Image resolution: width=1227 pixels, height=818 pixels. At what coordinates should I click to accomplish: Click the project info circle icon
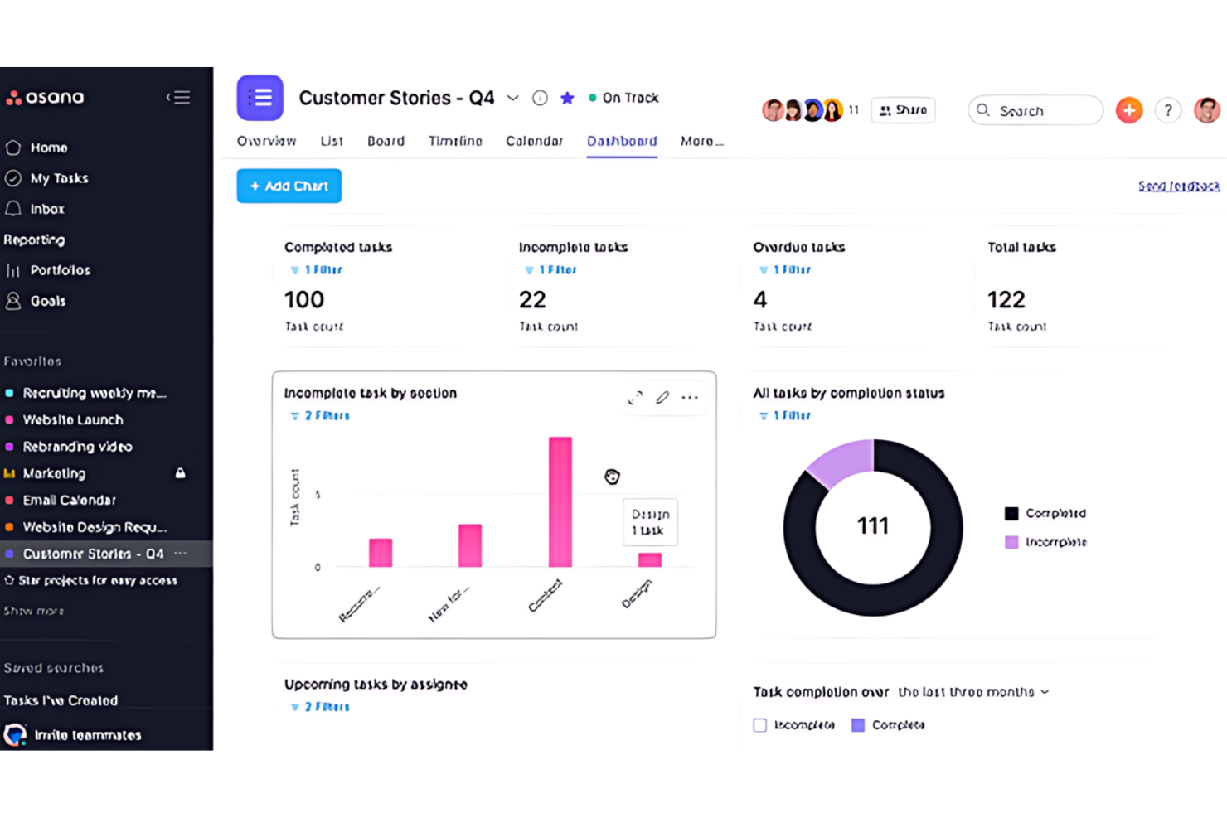[540, 98]
